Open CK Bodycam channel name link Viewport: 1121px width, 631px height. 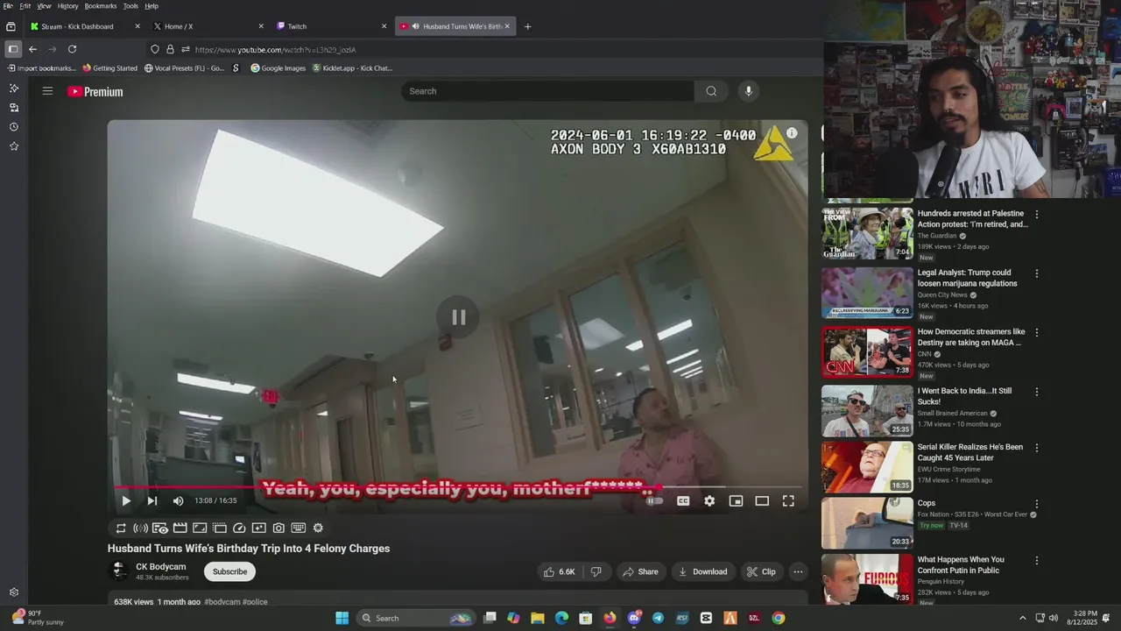[160, 567]
